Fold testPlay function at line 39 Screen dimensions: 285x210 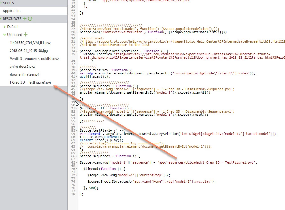click(x=77, y=70)
